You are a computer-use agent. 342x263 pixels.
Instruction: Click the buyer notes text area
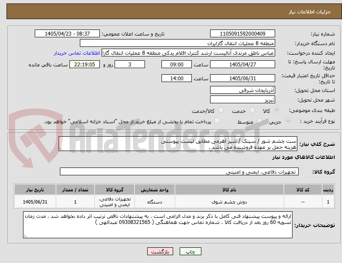(158, 225)
